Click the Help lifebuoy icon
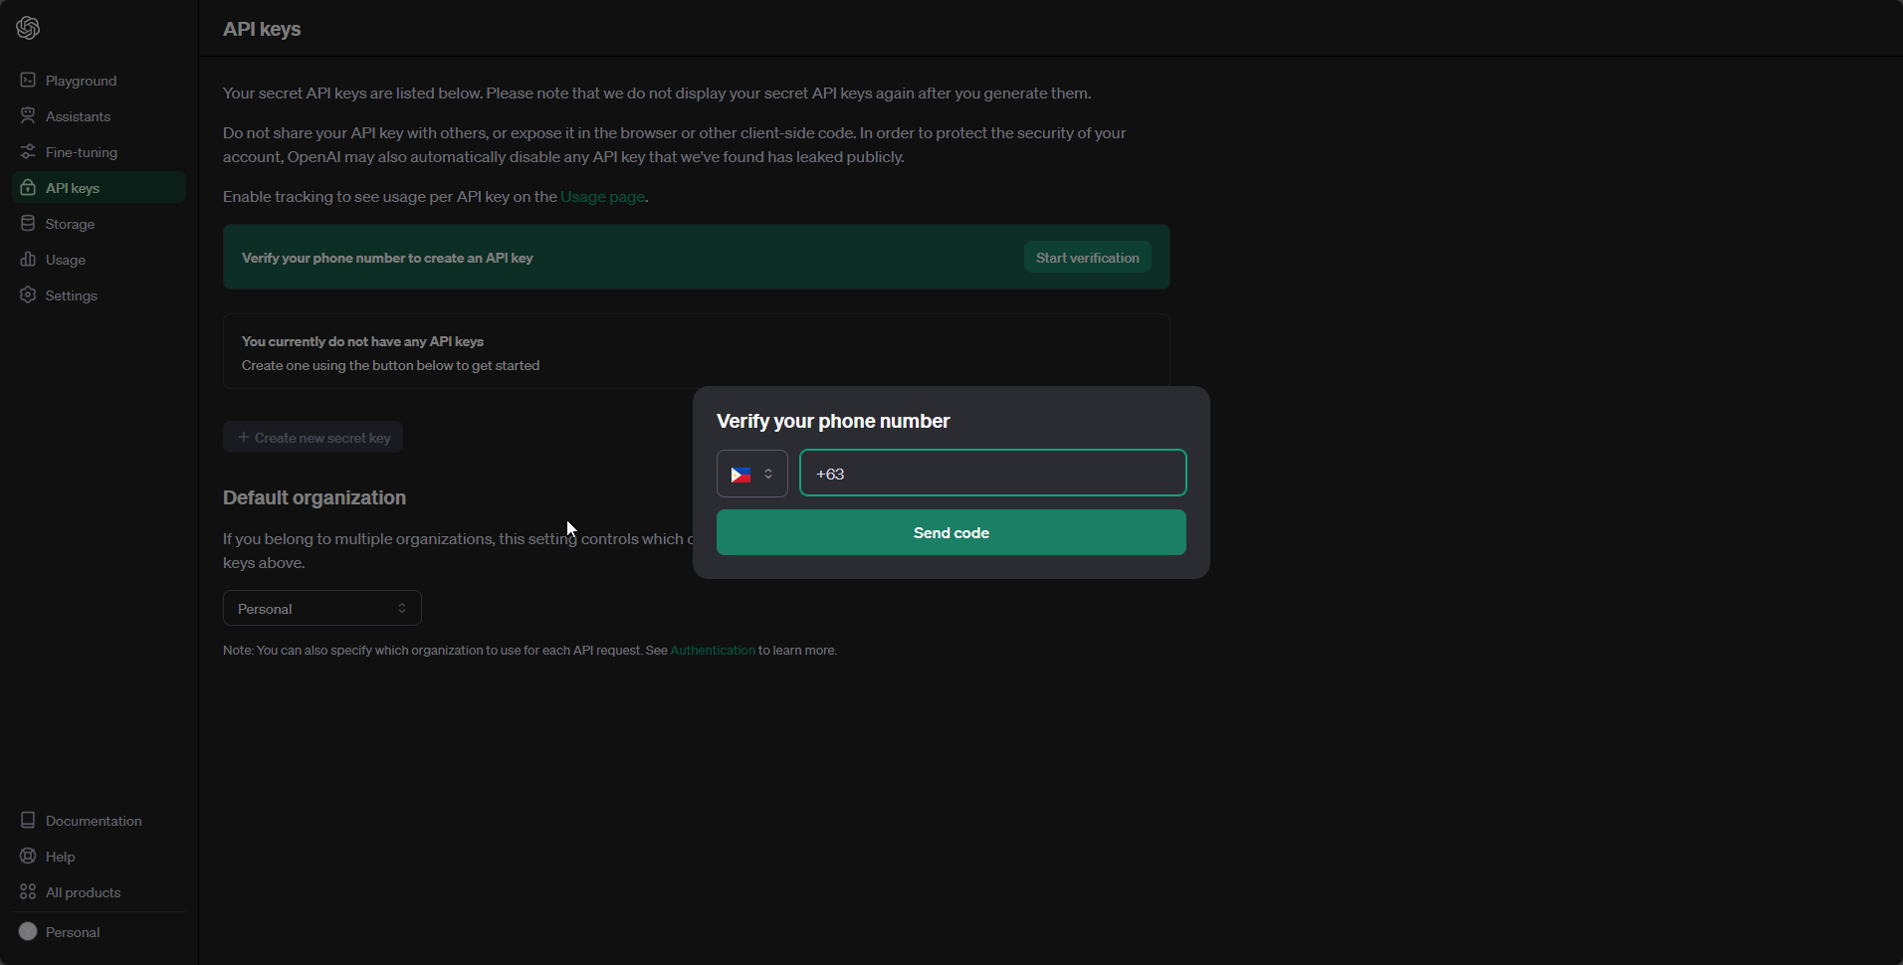 (28, 856)
